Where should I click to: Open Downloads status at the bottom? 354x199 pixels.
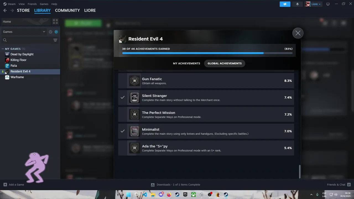pos(175,185)
